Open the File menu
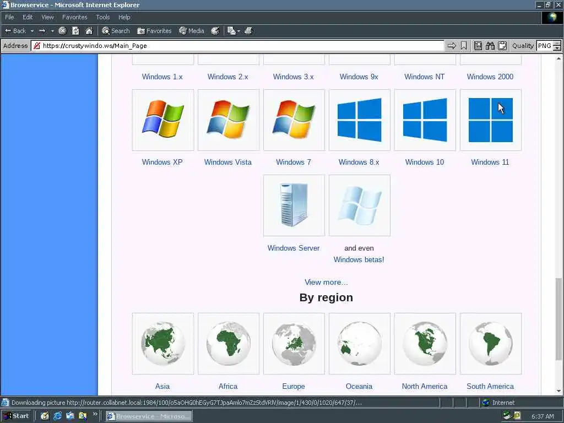 (9, 17)
